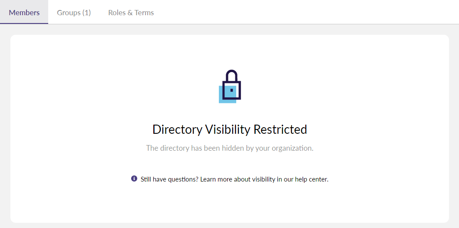Click the padlock's curved shackle
The image size is (459, 228).
[232, 75]
